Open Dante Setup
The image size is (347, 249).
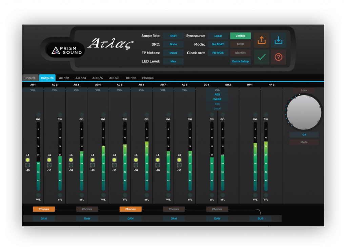[240, 61]
